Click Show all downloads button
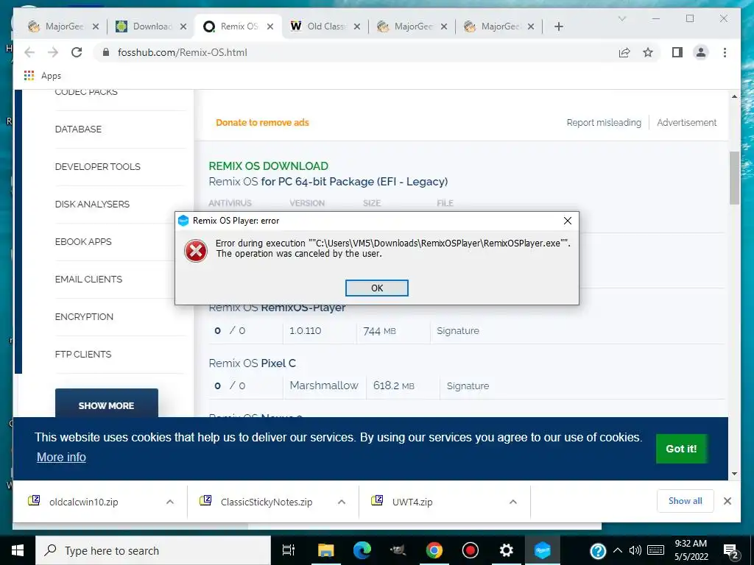Image resolution: width=754 pixels, height=565 pixels. [x=685, y=501]
